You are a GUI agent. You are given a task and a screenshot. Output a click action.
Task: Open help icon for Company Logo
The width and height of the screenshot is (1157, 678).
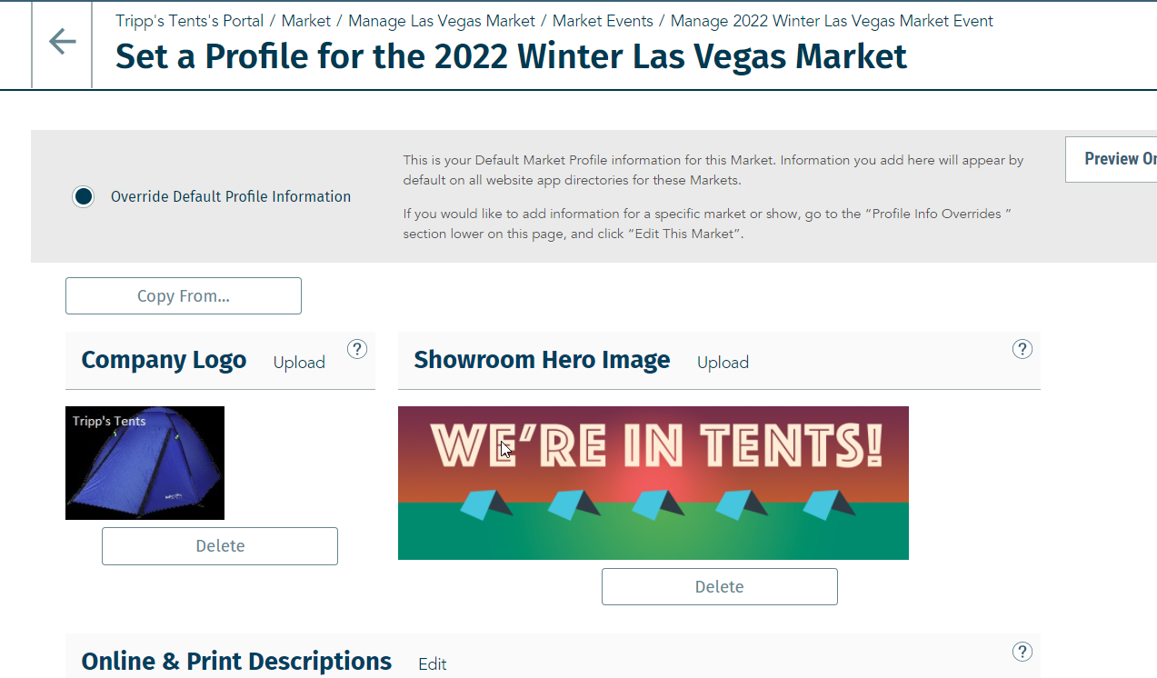coord(357,349)
